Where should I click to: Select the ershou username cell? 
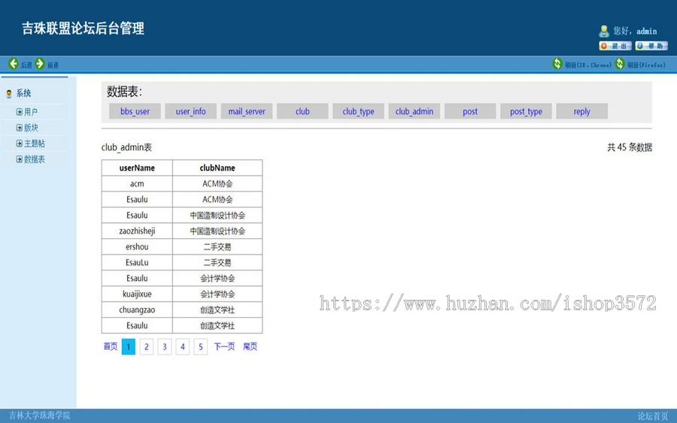pyautogui.click(x=137, y=246)
